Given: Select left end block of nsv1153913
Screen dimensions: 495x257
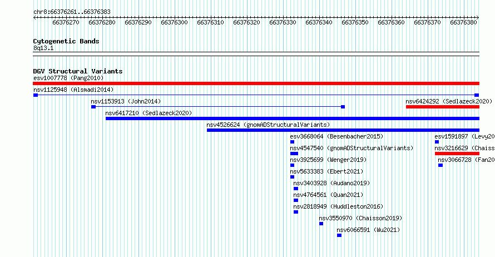Looking at the screenshot, I should click(93, 107).
